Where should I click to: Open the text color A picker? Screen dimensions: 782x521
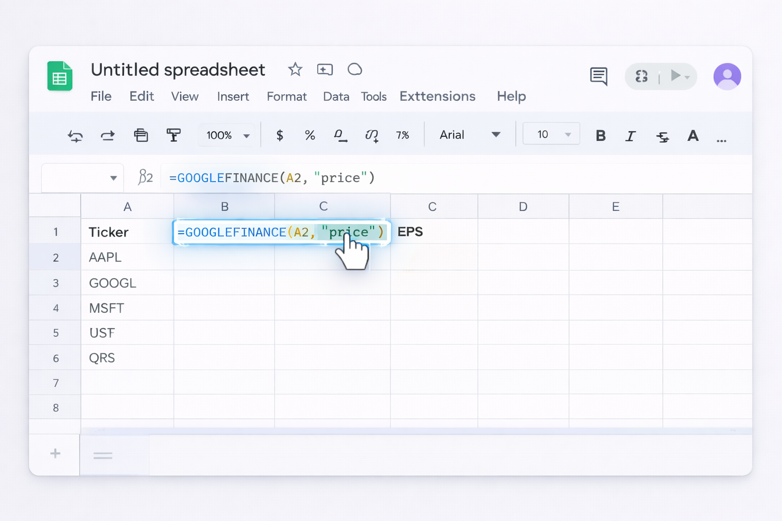coord(693,136)
